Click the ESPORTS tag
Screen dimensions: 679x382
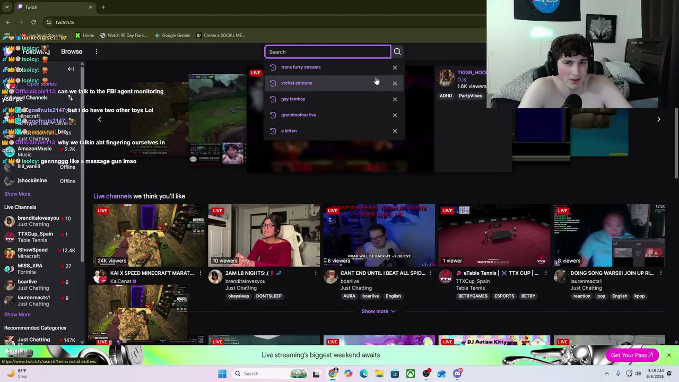(x=504, y=296)
